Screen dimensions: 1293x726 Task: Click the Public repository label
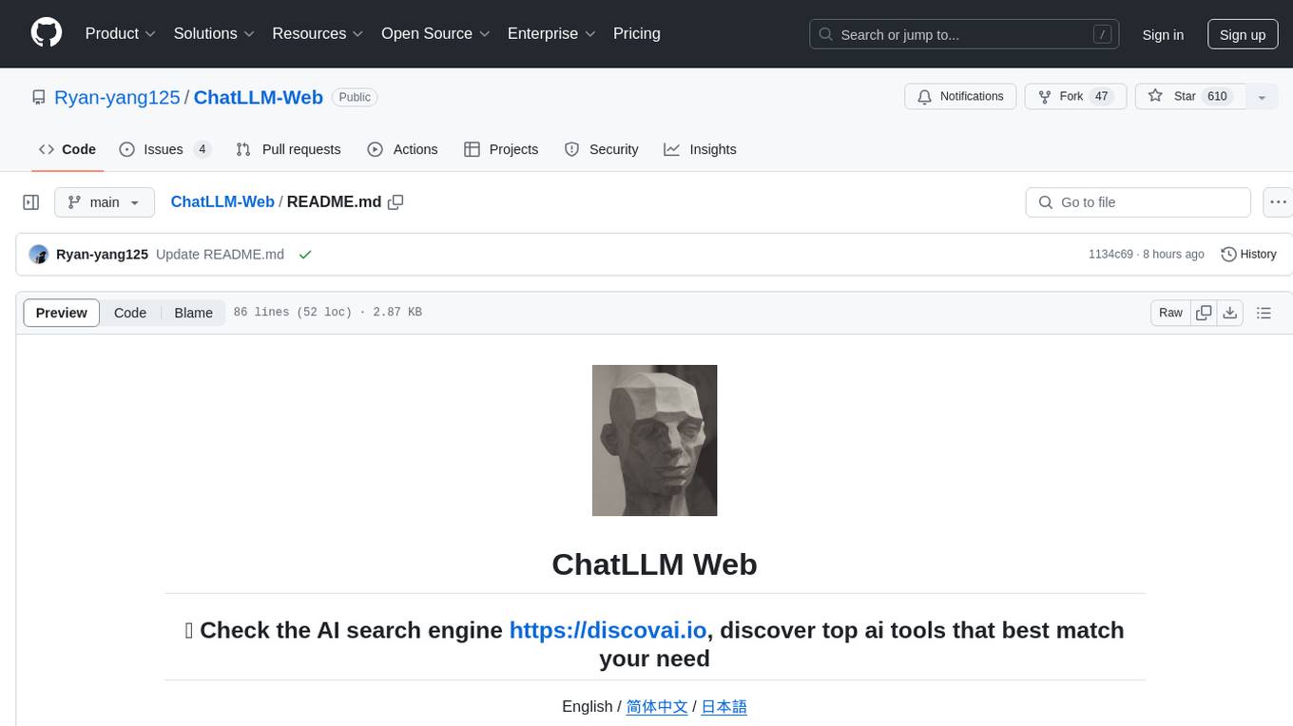[x=355, y=97]
